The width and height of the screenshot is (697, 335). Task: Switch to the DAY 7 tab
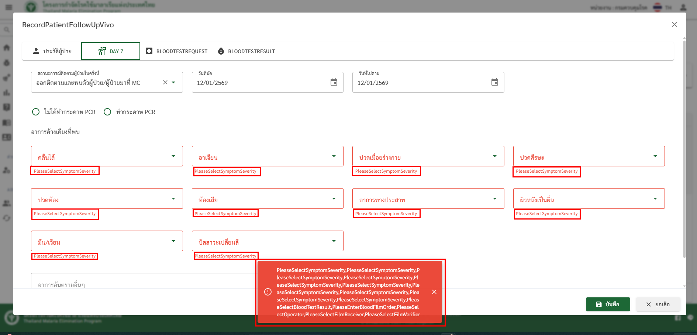[111, 51]
